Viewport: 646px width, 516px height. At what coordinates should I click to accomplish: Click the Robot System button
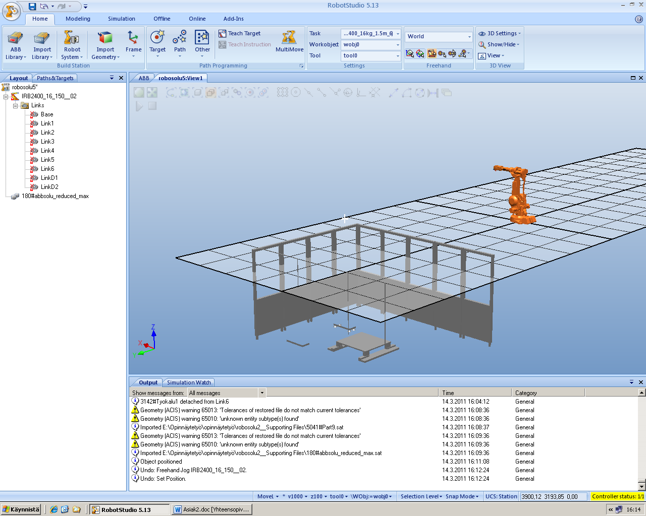[x=72, y=45]
